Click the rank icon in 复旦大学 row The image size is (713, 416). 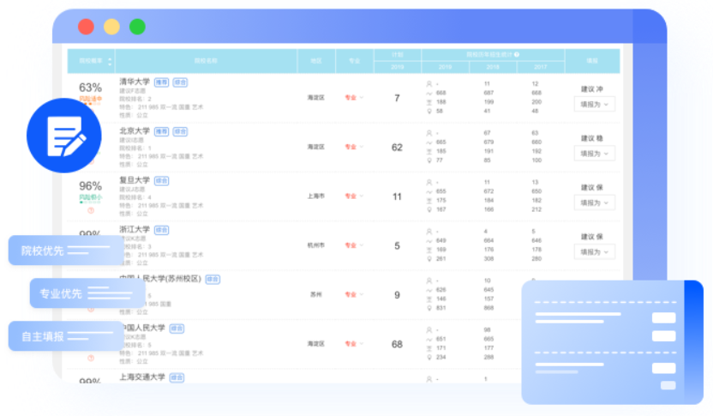[428, 200]
